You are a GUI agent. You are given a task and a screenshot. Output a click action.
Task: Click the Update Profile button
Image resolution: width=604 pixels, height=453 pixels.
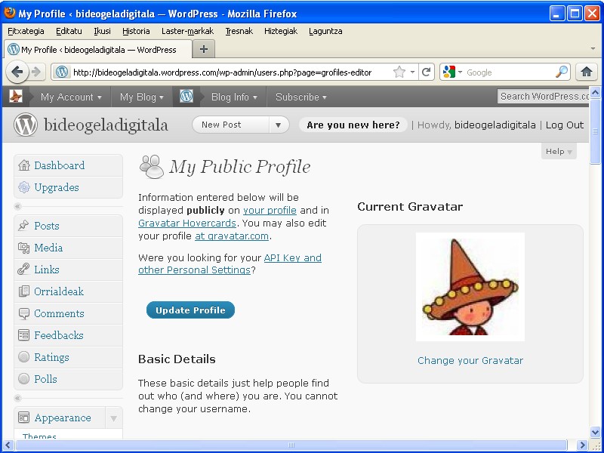(190, 310)
